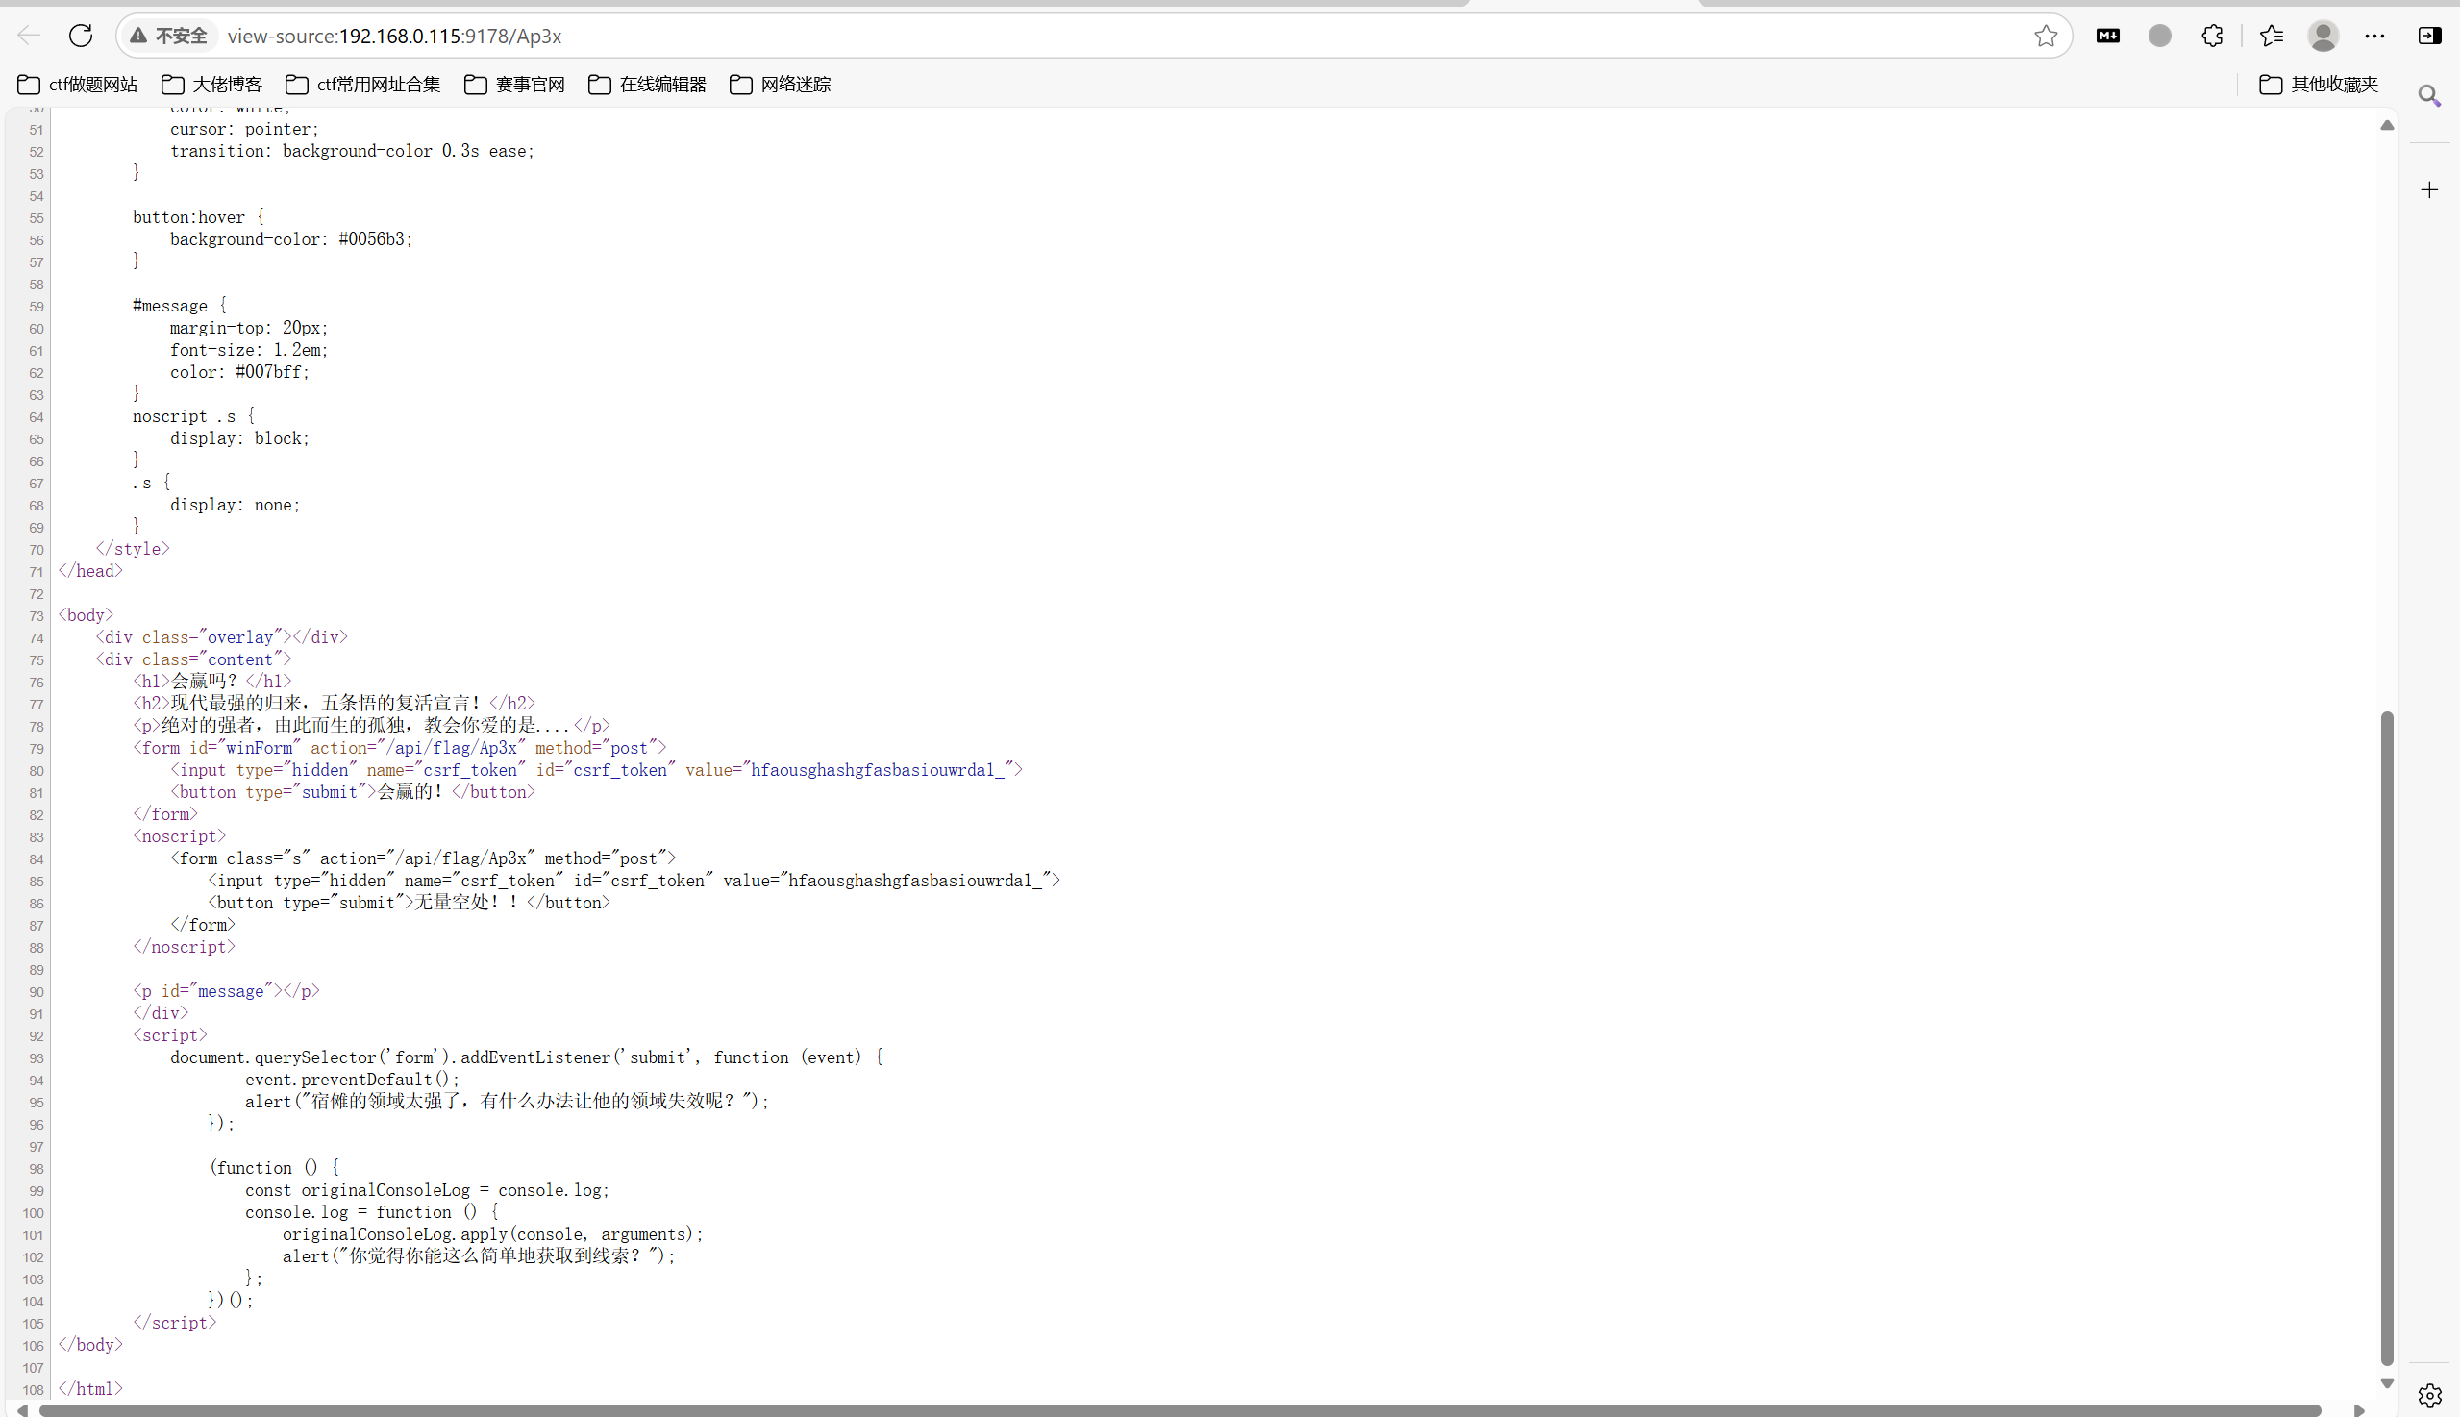Click the h2 line with 五条悟
Screen dimensions: 2460x1417
point(334,704)
